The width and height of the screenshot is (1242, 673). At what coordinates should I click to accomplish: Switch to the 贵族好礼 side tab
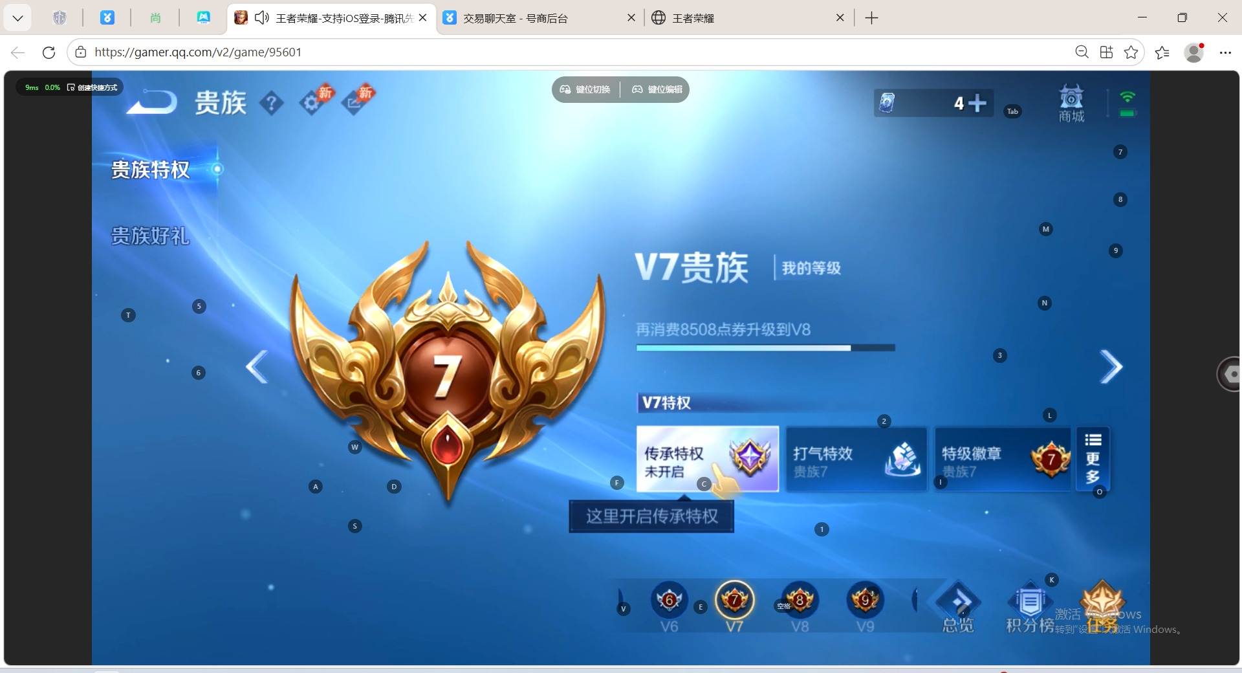pyautogui.click(x=151, y=236)
